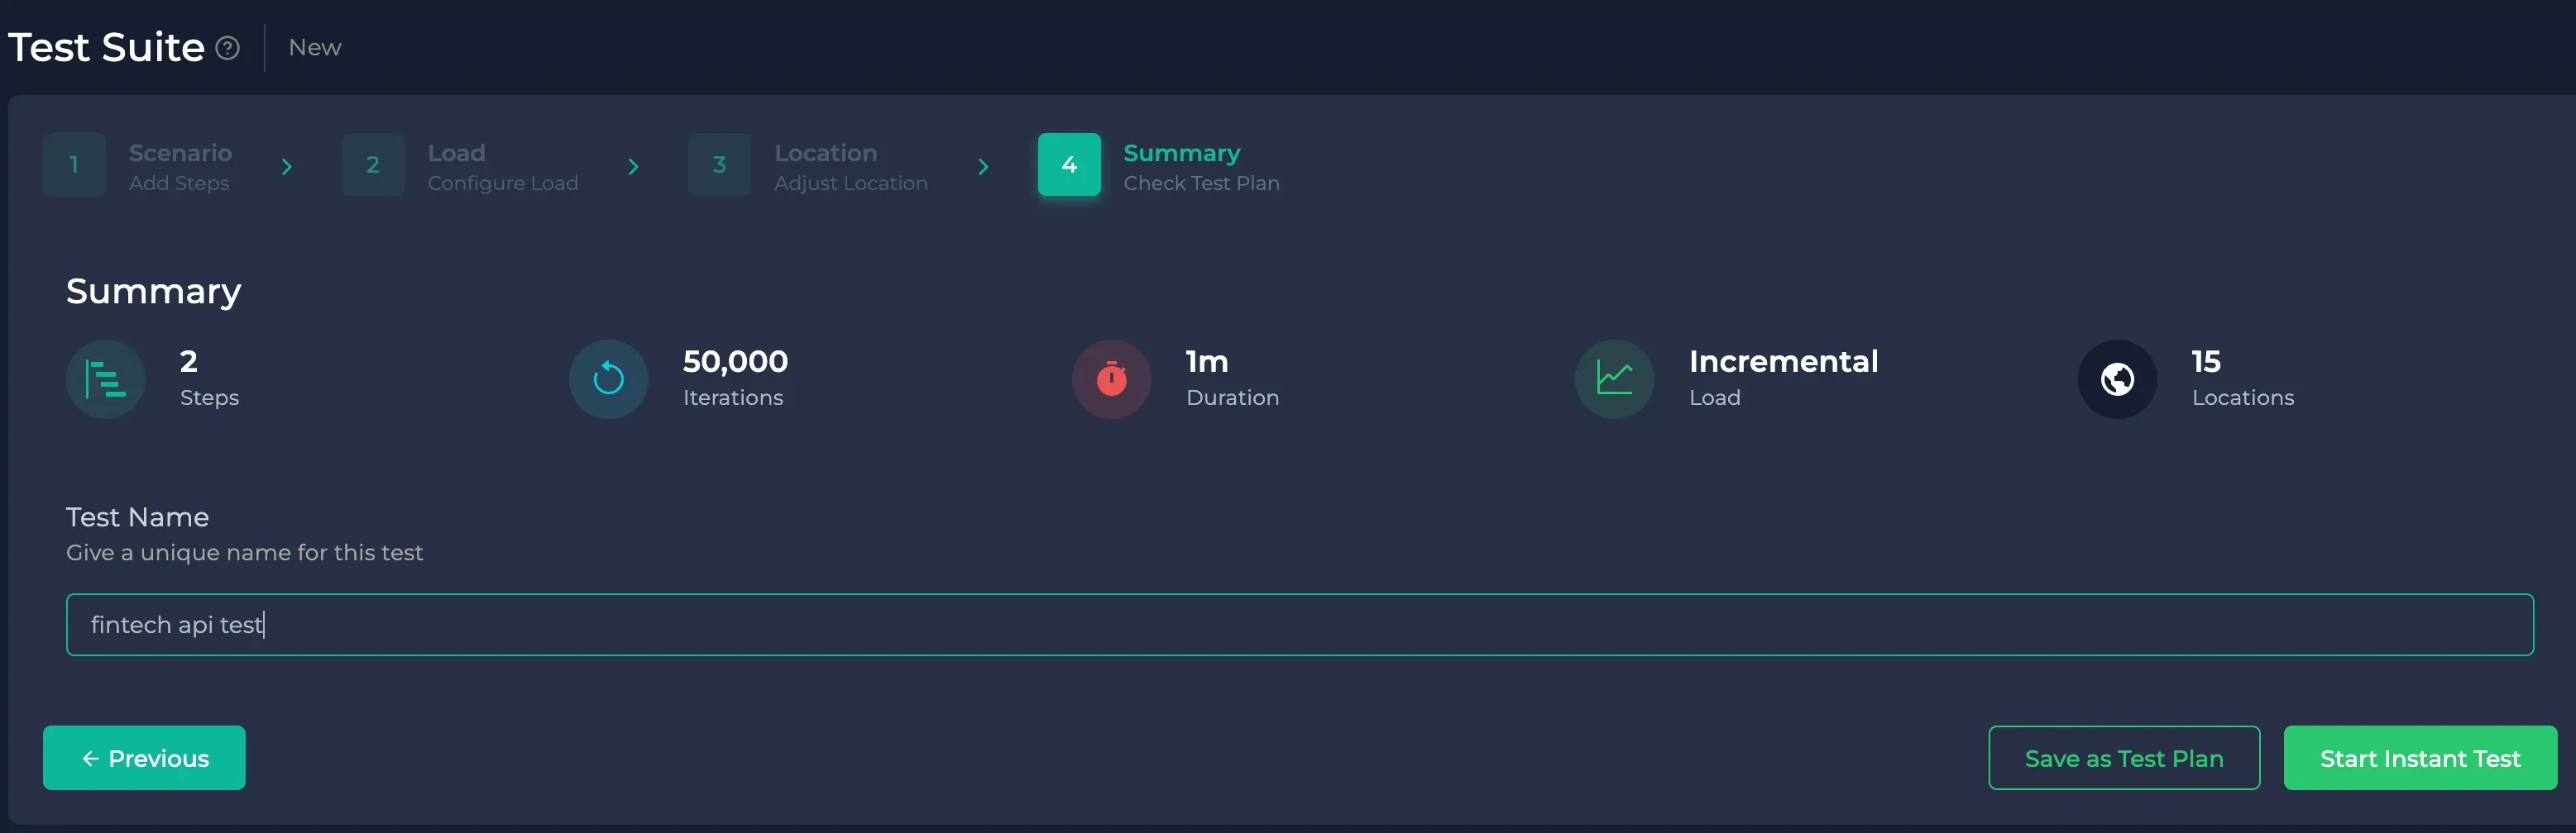Click the Duration stopwatch icon
This screenshot has width=2576, height=833.
click(1110, 378)
